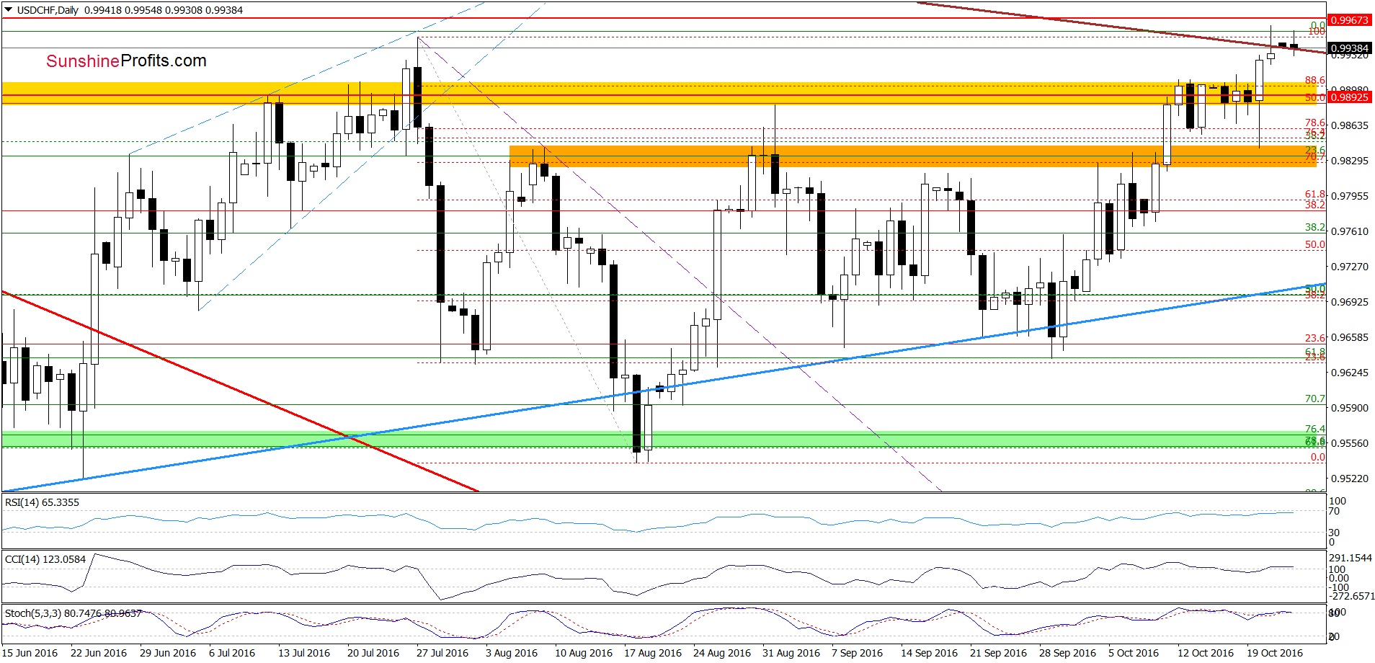1375x663 pixels.
Task: Click the 19 Oct 2016 date label
Action: (x=1276, y=653)
